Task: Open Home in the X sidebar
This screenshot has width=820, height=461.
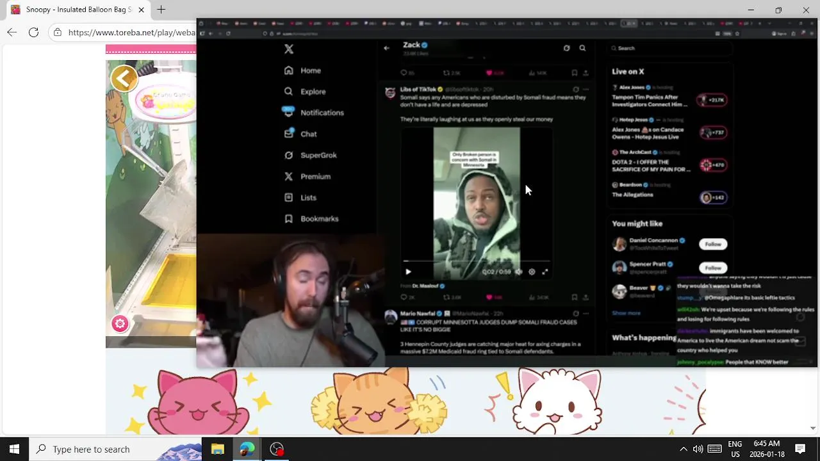Action: [302, 70]
